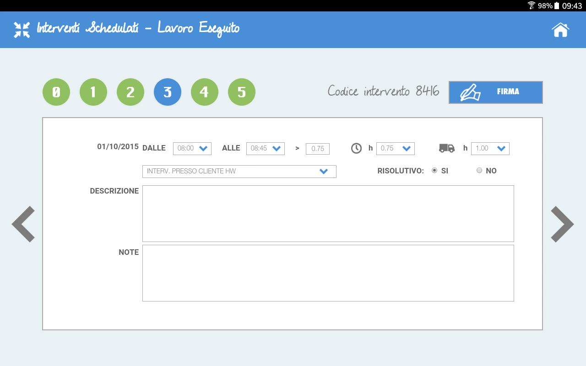Tap the 09:43 clock in status bar
This screenshot has height=366, width=586.
tap(572, 5)
